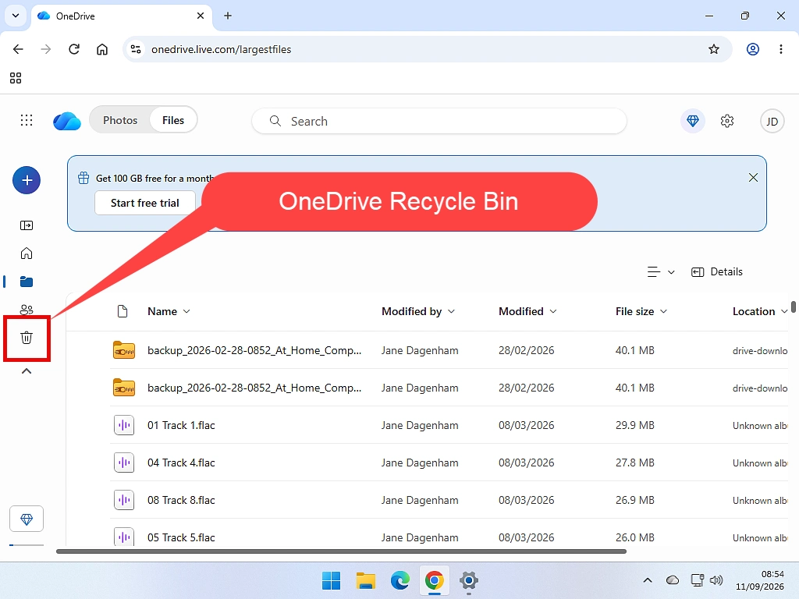
Task: Open My files folder icon in sidebar
Action: [27, 282]
